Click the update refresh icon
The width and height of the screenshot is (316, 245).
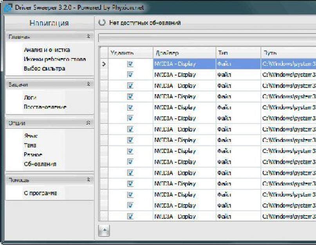click(x=102, y=22)
